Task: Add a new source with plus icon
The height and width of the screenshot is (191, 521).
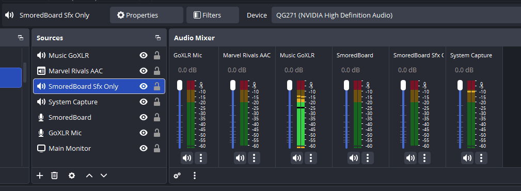Action: (40, 176)
